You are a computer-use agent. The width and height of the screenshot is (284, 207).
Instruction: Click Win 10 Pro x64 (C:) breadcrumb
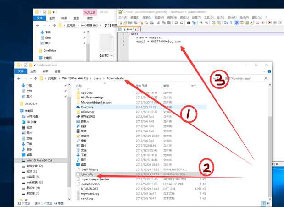coord(75,78)
